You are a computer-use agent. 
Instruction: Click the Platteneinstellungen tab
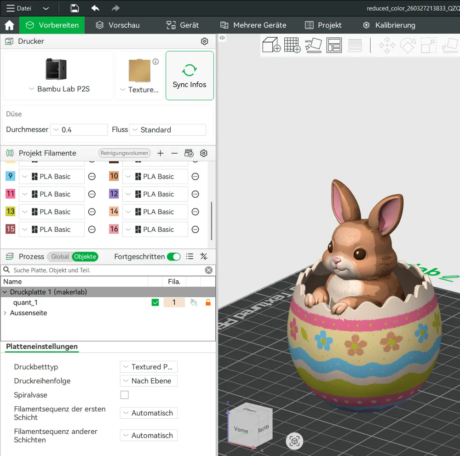click(x=42, y=346)
